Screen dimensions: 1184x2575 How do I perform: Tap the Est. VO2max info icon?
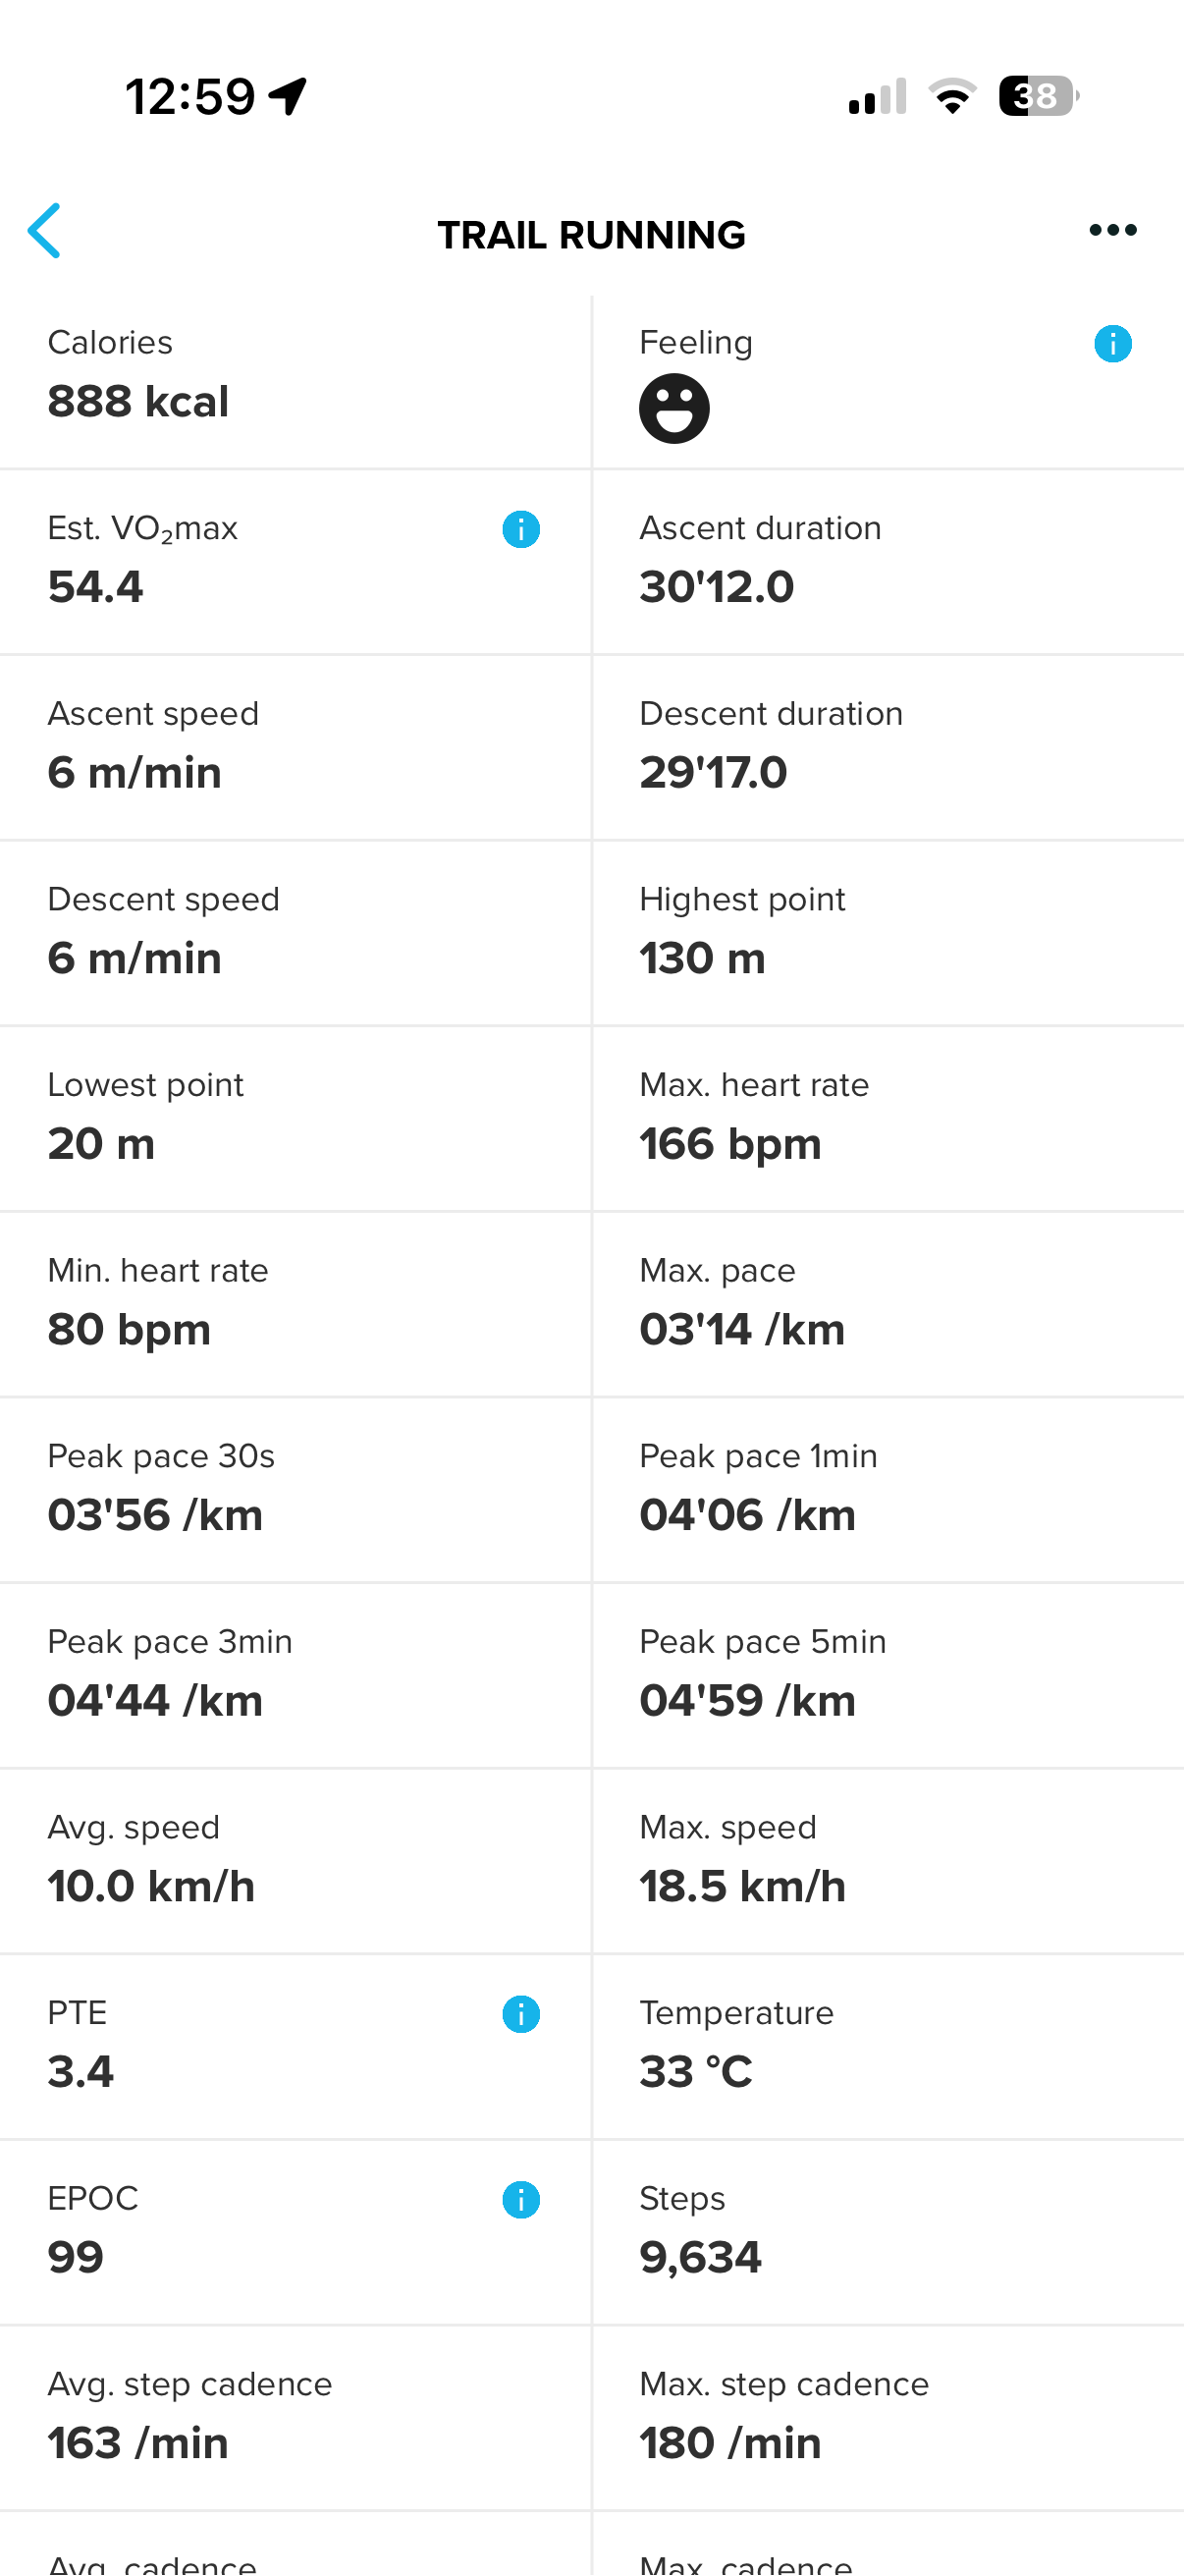[520, 528]
